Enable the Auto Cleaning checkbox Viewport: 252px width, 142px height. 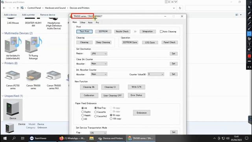click(161, 32)
